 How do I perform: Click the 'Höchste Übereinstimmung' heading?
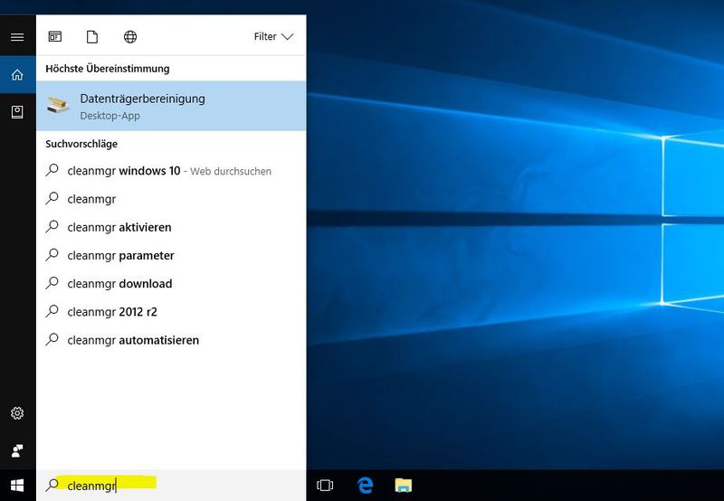coord(108,69)
